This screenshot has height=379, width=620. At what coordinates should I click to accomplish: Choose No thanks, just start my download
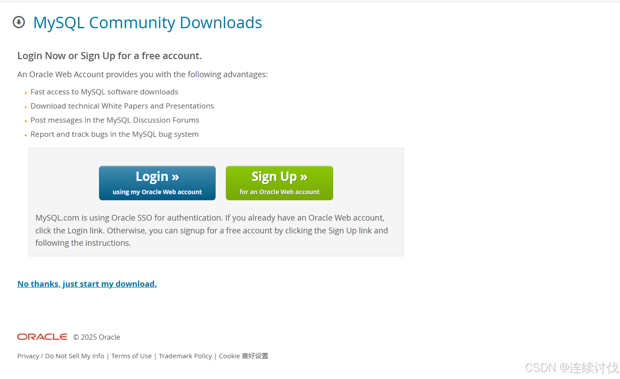(87, 284)
